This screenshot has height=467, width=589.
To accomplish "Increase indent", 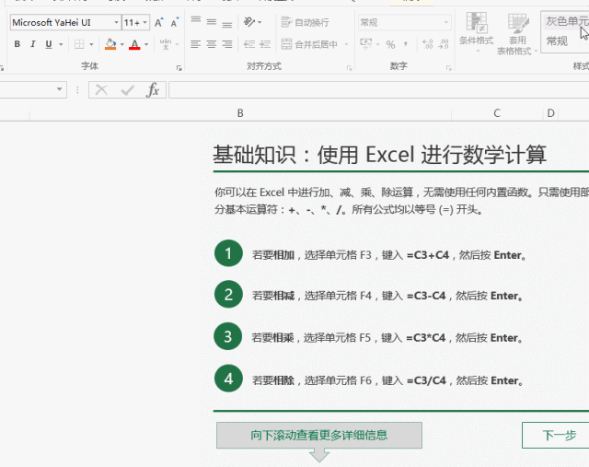I will tap(265, 44).
